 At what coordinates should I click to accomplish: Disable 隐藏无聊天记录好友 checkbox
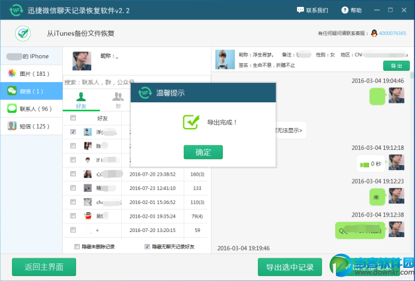click(x=147, y=247)
